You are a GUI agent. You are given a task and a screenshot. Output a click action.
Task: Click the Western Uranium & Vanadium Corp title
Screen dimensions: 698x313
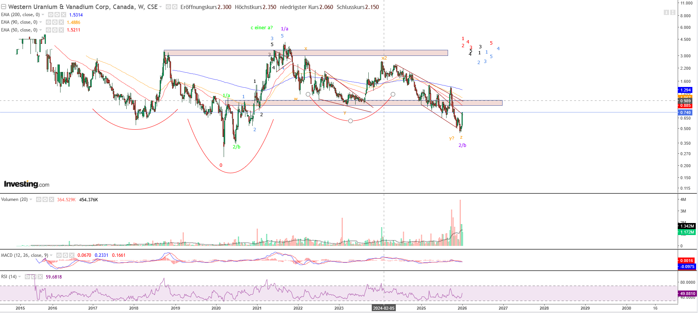click(83, 7)
